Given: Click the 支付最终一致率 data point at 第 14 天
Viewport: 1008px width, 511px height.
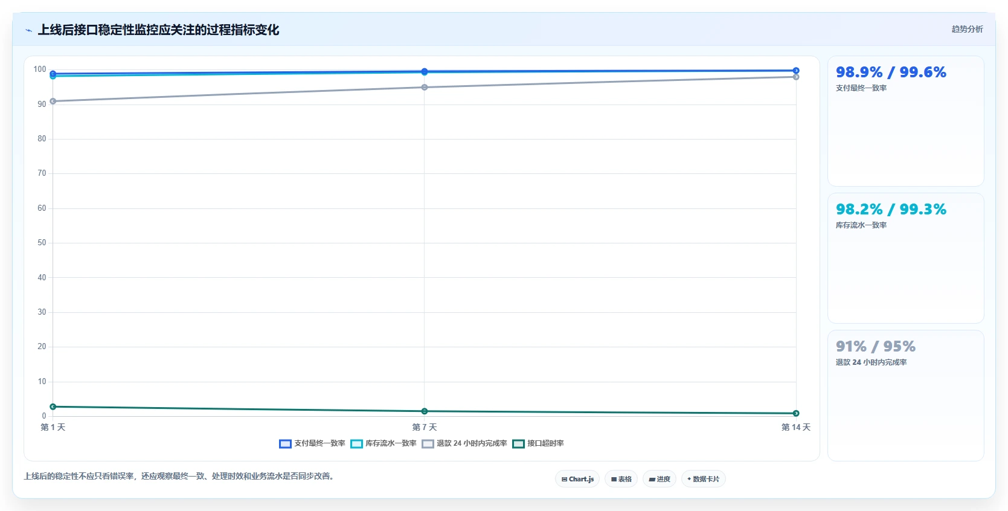Looking at the screenshot, I should (x=796, y=71).
